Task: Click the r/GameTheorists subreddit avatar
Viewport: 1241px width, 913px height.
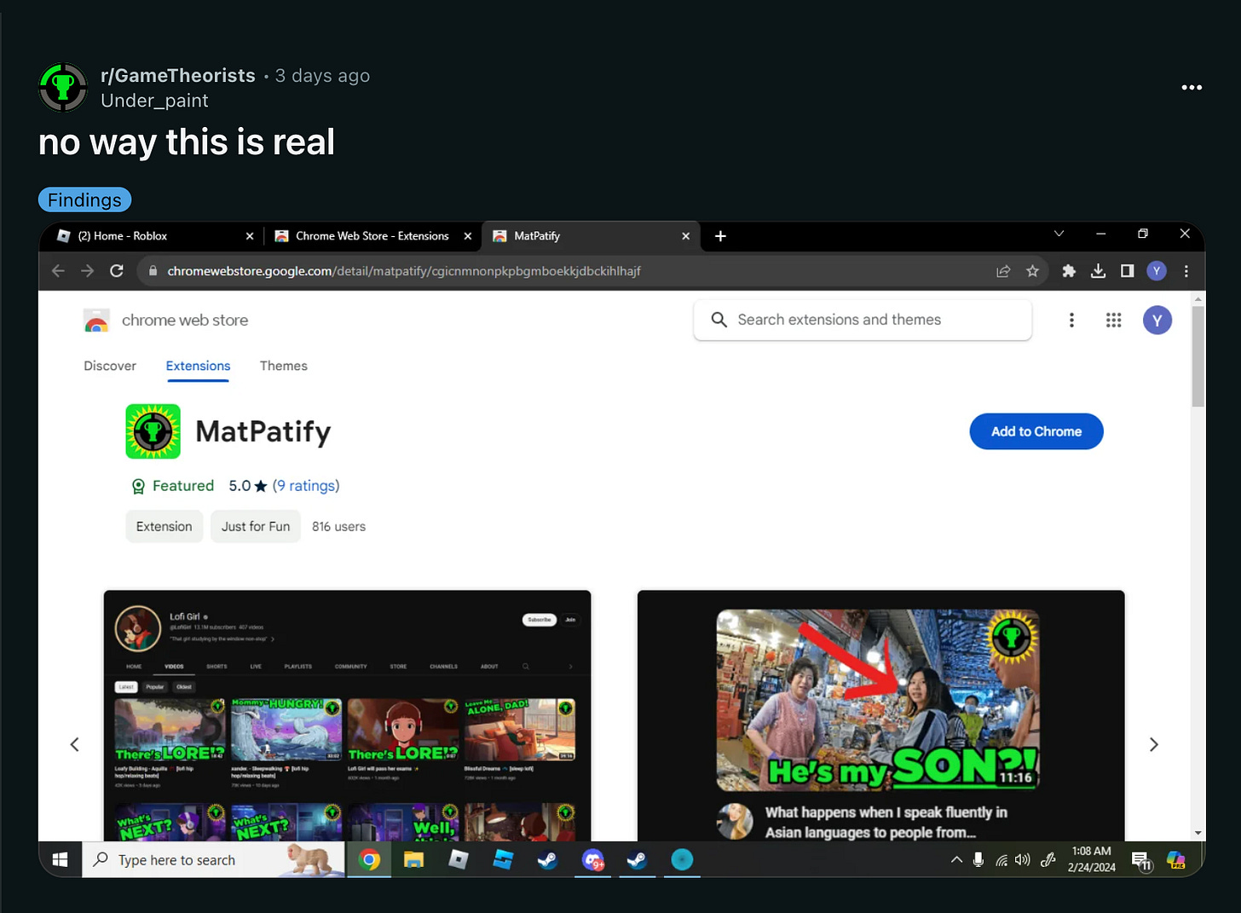Action: point(63,87)
